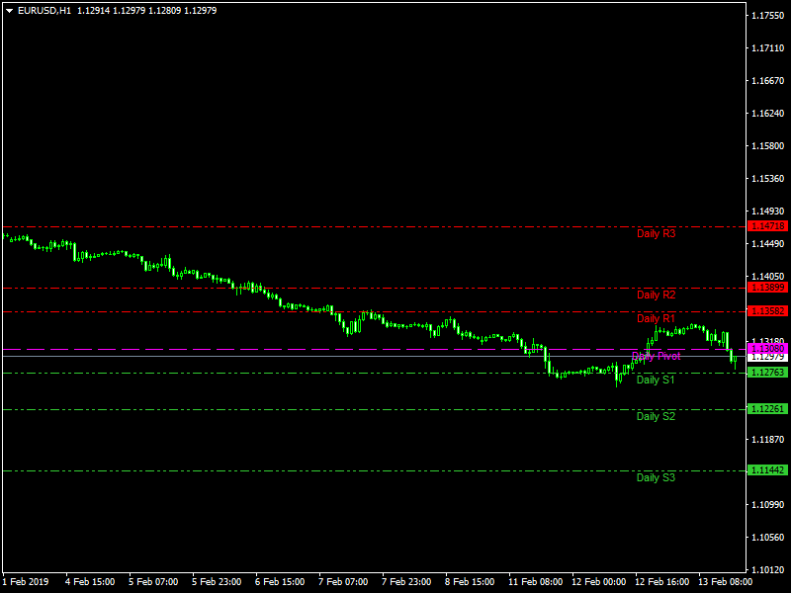The height and width of the screenshot is (593, 791).
Task: Select the Daily R2 label
Action: [x=656, y=296]
